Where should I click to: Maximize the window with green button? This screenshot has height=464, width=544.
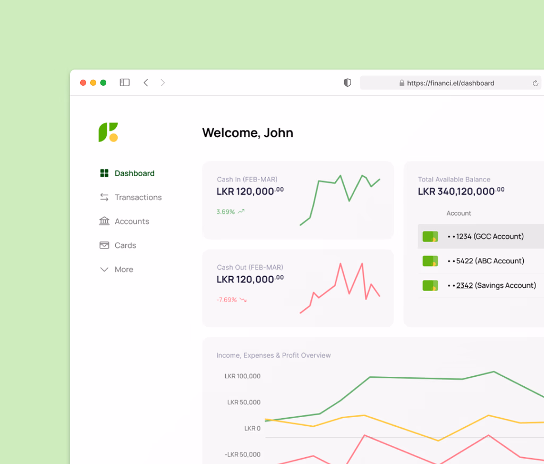(x=103, y=82)
